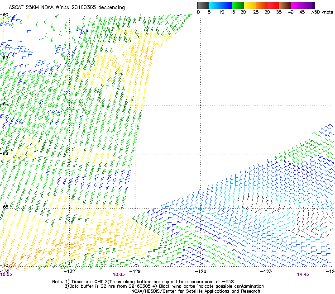Click the 'Data buffer is 22 hrs' footnote line
335x294 pixels.
pos(164,286)
